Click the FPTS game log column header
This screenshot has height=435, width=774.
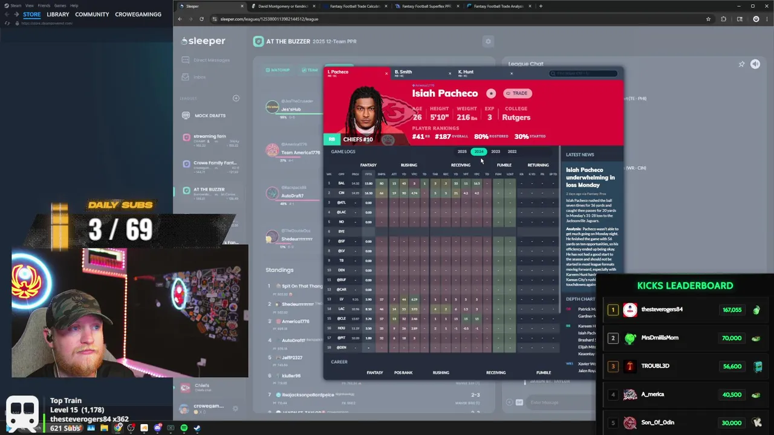click(368, 174)
